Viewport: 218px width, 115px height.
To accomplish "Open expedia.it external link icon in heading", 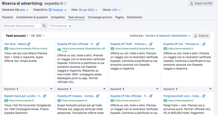I will point(65,3).
